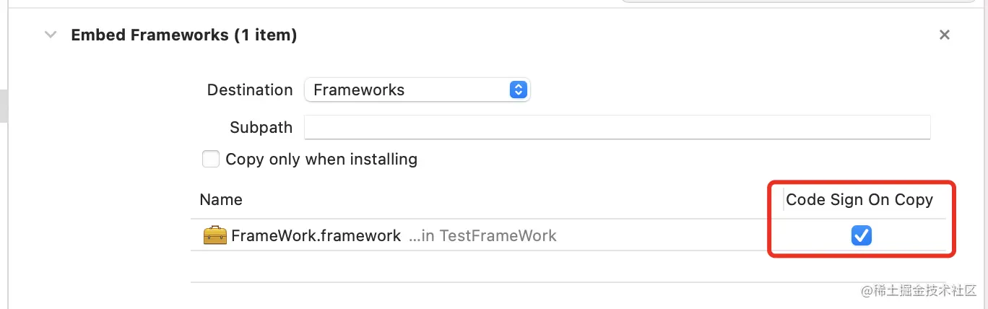The width and height of the screenshot is (988, 309).
Task: Click the Subpath label
Action: click(x=261, y=128)
